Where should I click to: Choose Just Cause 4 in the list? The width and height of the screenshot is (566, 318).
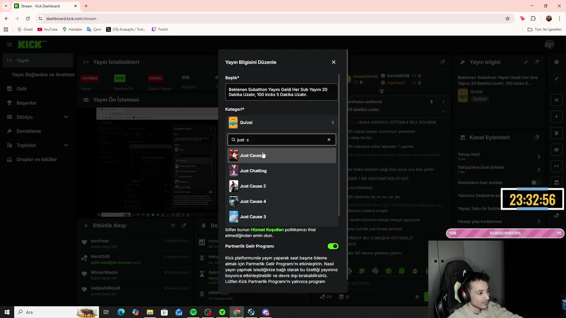(x=282, y=201)
